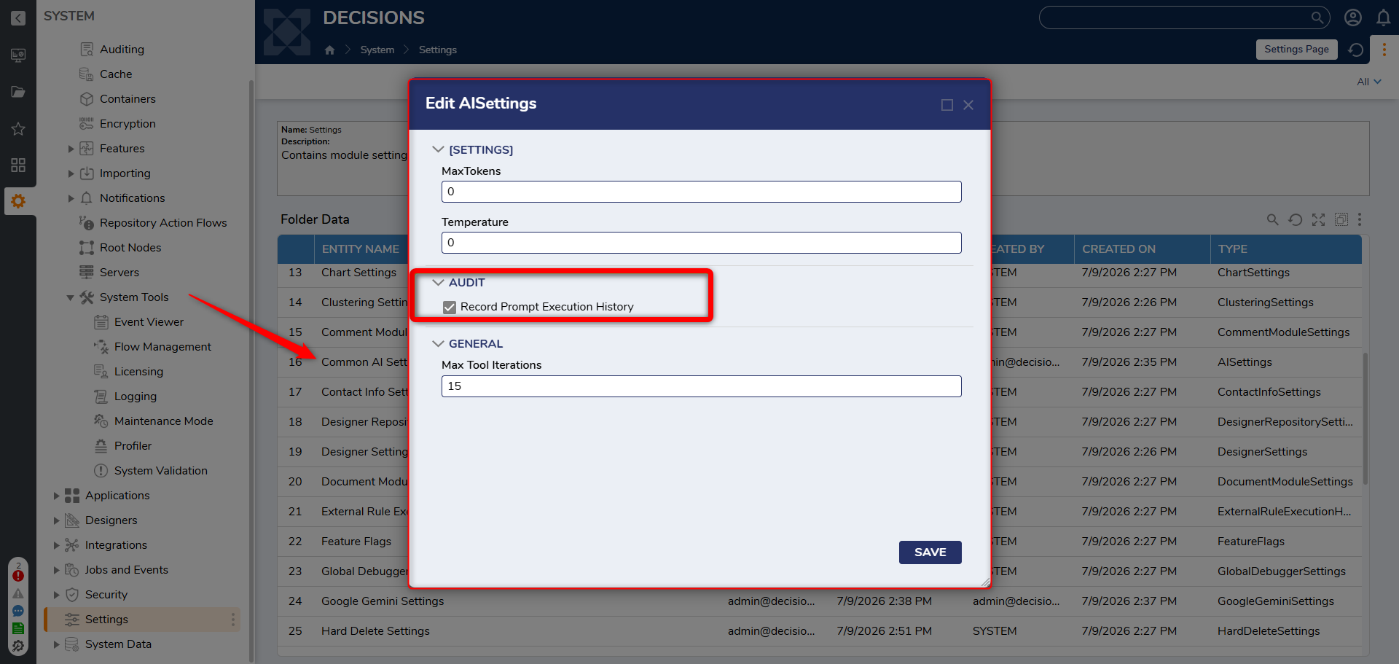Select the orange System gear icon in the left rail

point(18,201)
